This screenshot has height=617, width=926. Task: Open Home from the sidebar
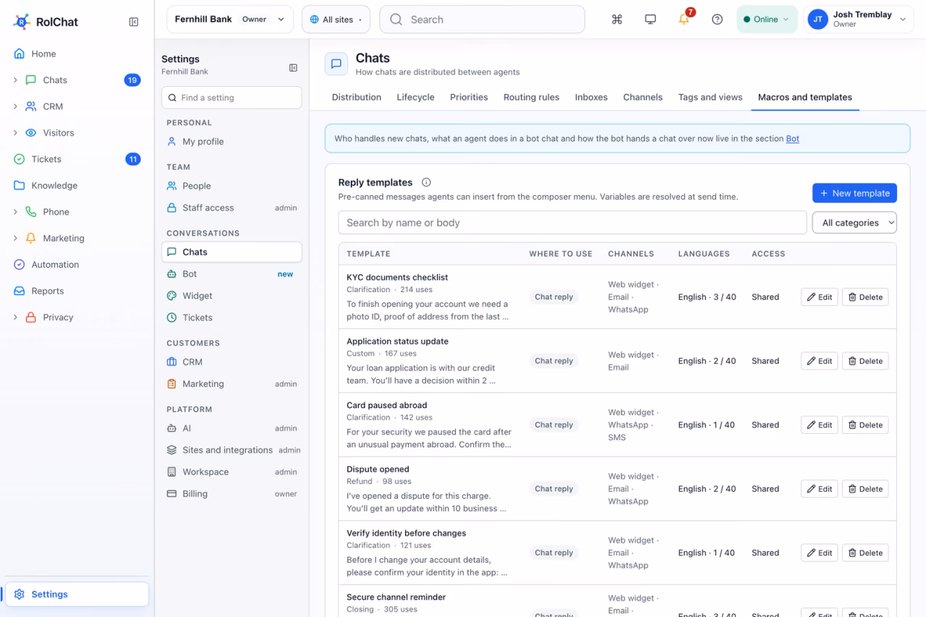coord(77,54)
